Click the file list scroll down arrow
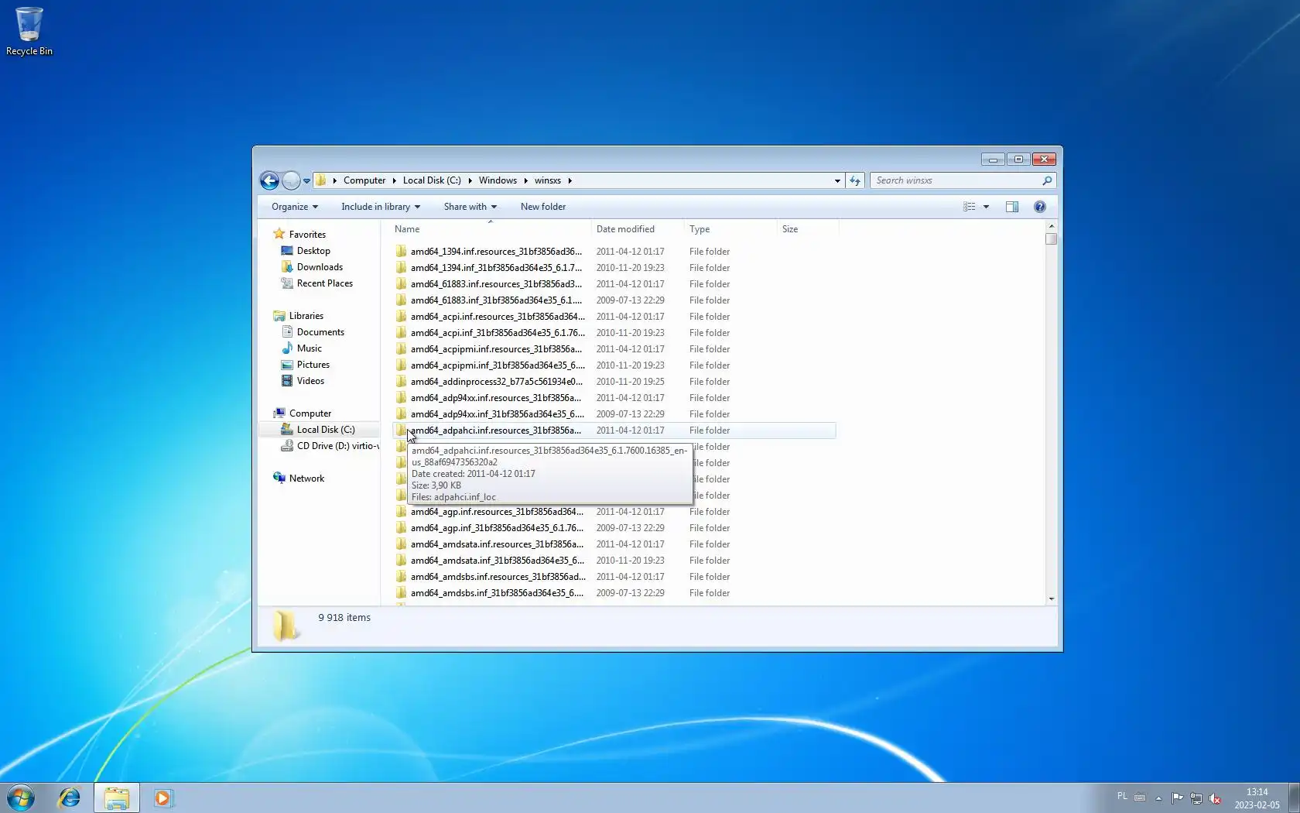The height and width of the screenshot is (813, 1300). (1051, 599)
